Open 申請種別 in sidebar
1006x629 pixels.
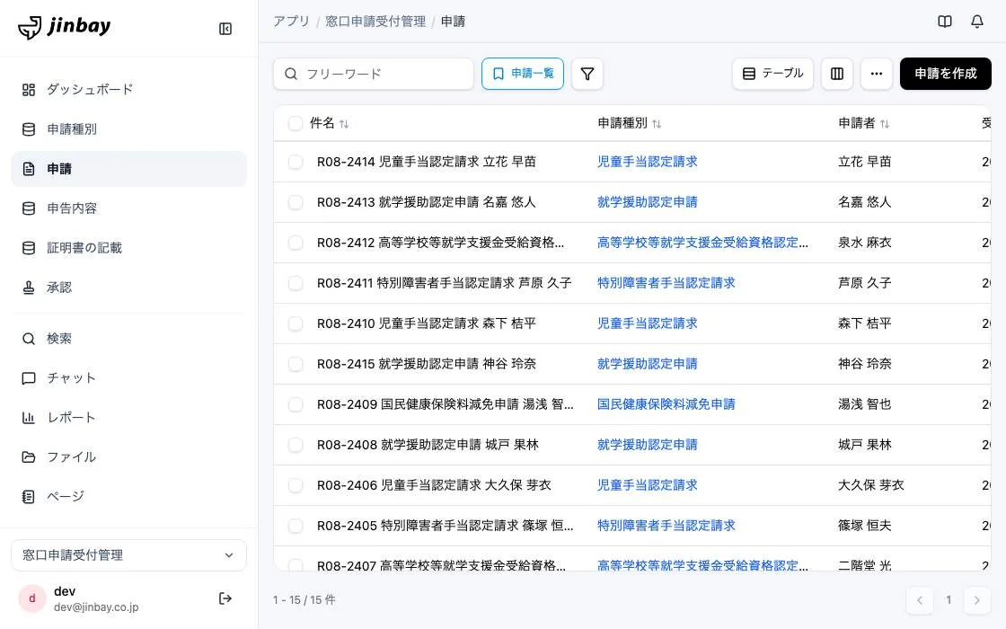129,129
